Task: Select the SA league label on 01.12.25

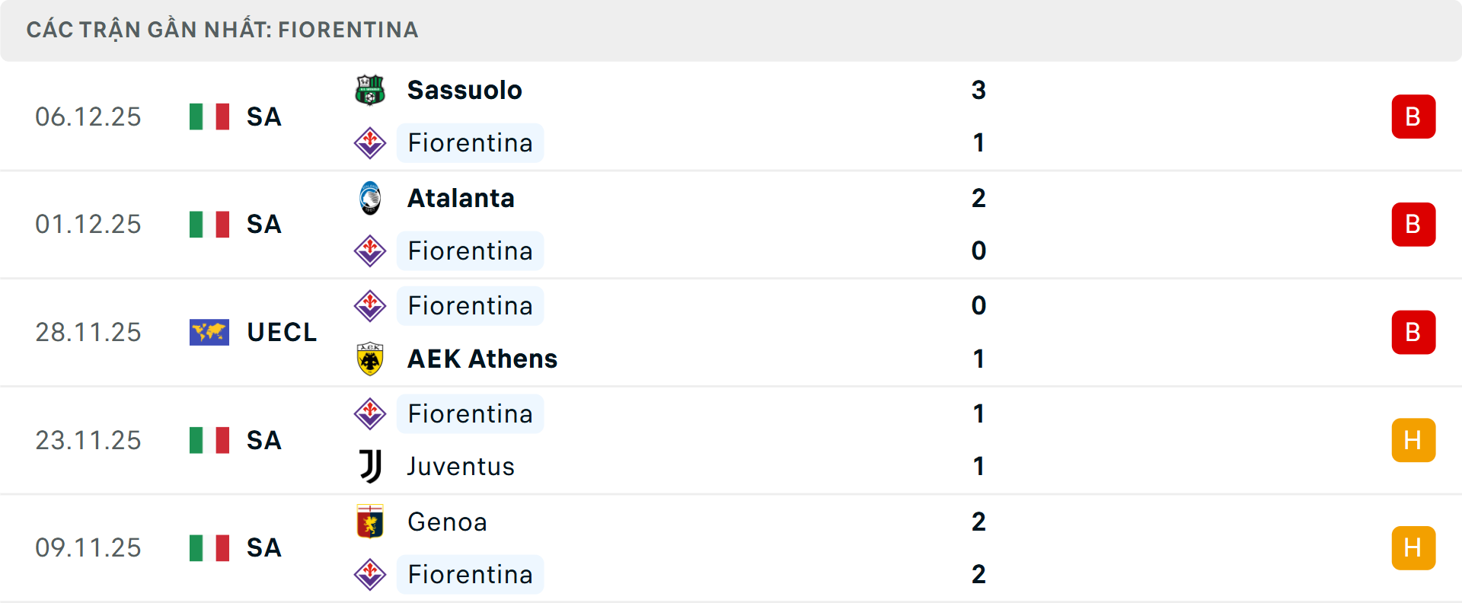Action: tap(264, 224)
